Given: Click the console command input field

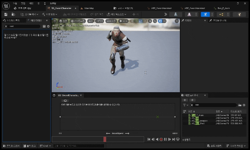Looking at the screenshot, I should [79, 146].
